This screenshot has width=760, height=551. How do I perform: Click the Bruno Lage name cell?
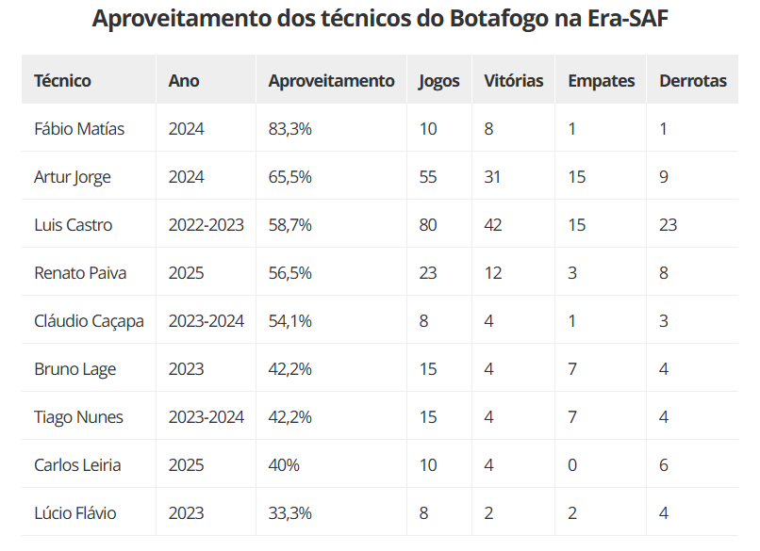click(74, 369)
